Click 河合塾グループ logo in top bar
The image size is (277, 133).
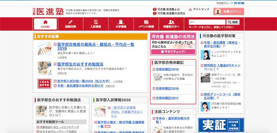230,3
